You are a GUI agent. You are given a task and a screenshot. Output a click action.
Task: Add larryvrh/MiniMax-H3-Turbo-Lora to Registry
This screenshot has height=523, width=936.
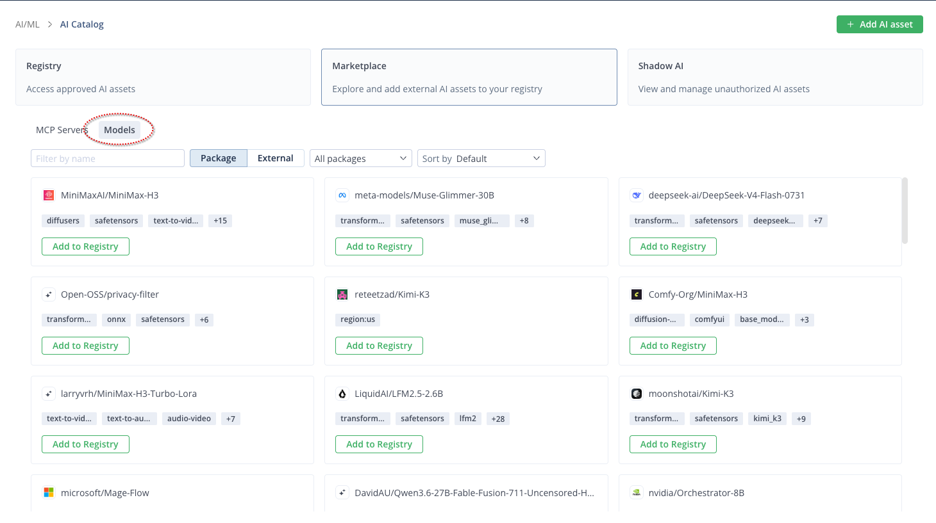(85, 444)
